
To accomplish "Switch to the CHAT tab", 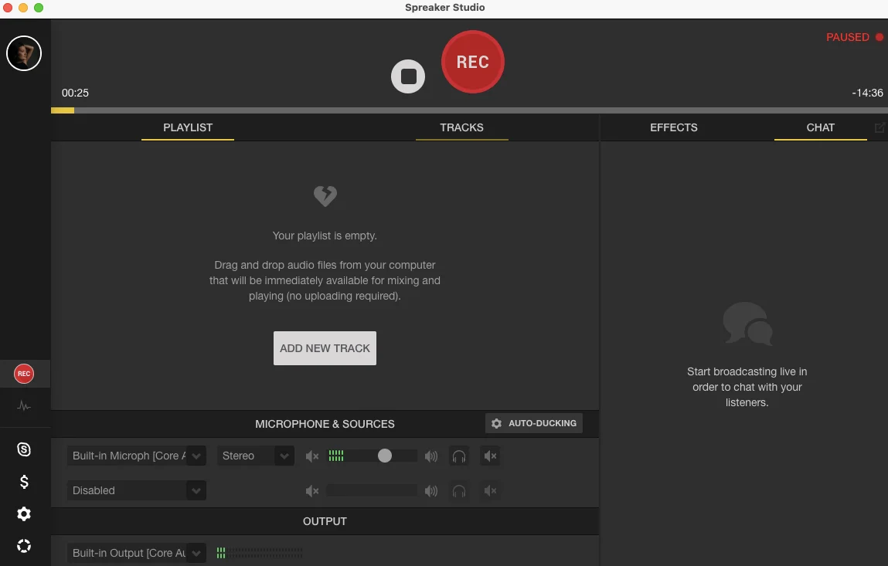I will point(820,127).
